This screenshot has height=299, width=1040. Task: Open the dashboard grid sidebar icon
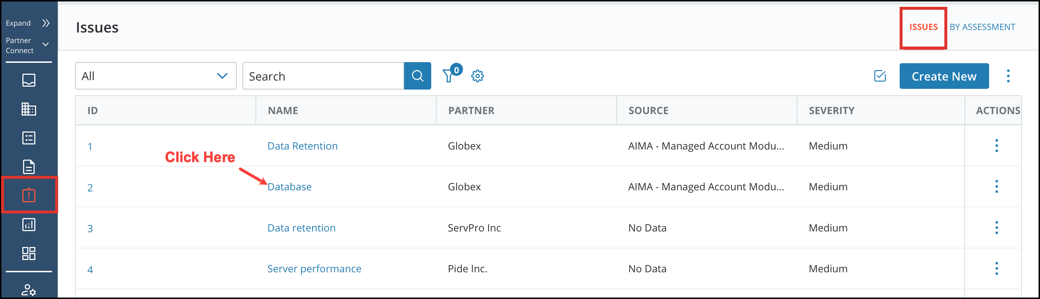click(x=29, y=253)
